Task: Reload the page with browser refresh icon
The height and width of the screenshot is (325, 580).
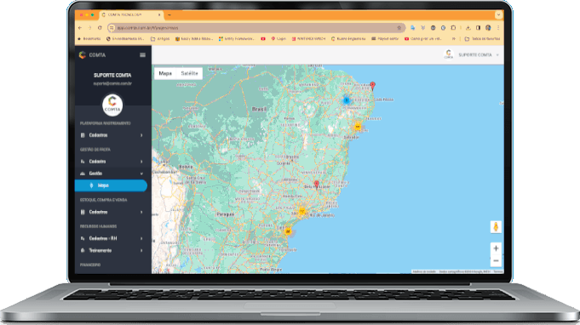Action: pos(100,28)
